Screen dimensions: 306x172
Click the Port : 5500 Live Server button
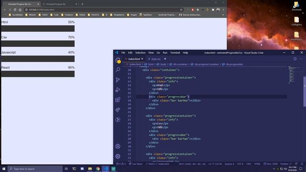click(x=271, y=164)
